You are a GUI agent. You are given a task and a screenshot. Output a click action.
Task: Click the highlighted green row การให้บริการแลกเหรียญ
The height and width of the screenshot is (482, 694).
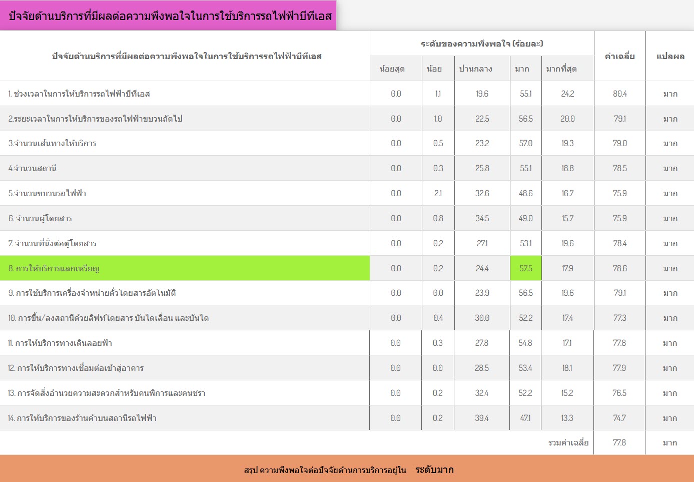[54, 268]
